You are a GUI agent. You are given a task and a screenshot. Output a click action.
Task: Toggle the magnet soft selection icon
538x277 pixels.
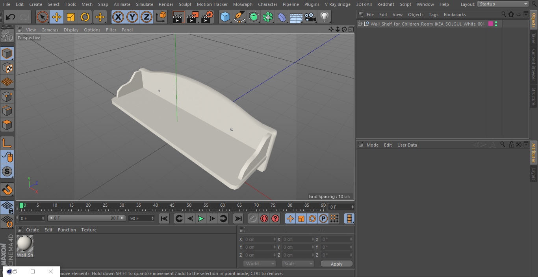pyautogui.click(x=7, y=189)
